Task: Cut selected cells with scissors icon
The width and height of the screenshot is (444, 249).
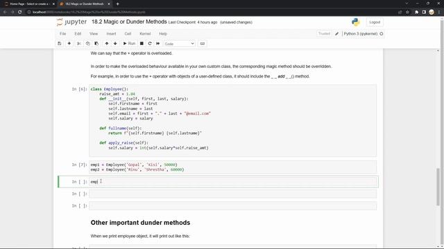Action: pos(79,44)
